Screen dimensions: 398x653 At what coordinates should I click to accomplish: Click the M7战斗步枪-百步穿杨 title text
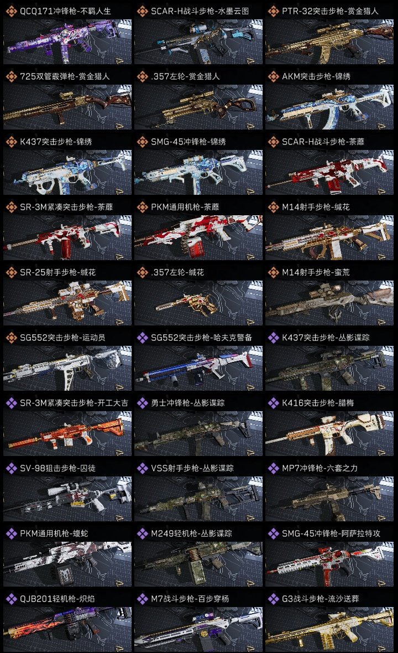[x=190, y=599]
